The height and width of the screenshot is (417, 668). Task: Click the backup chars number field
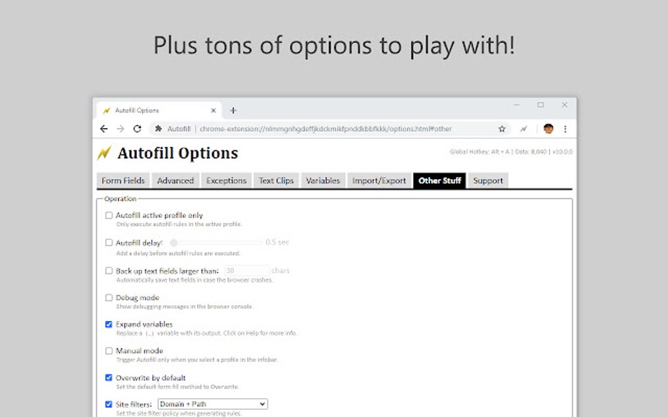coord(247,271)
